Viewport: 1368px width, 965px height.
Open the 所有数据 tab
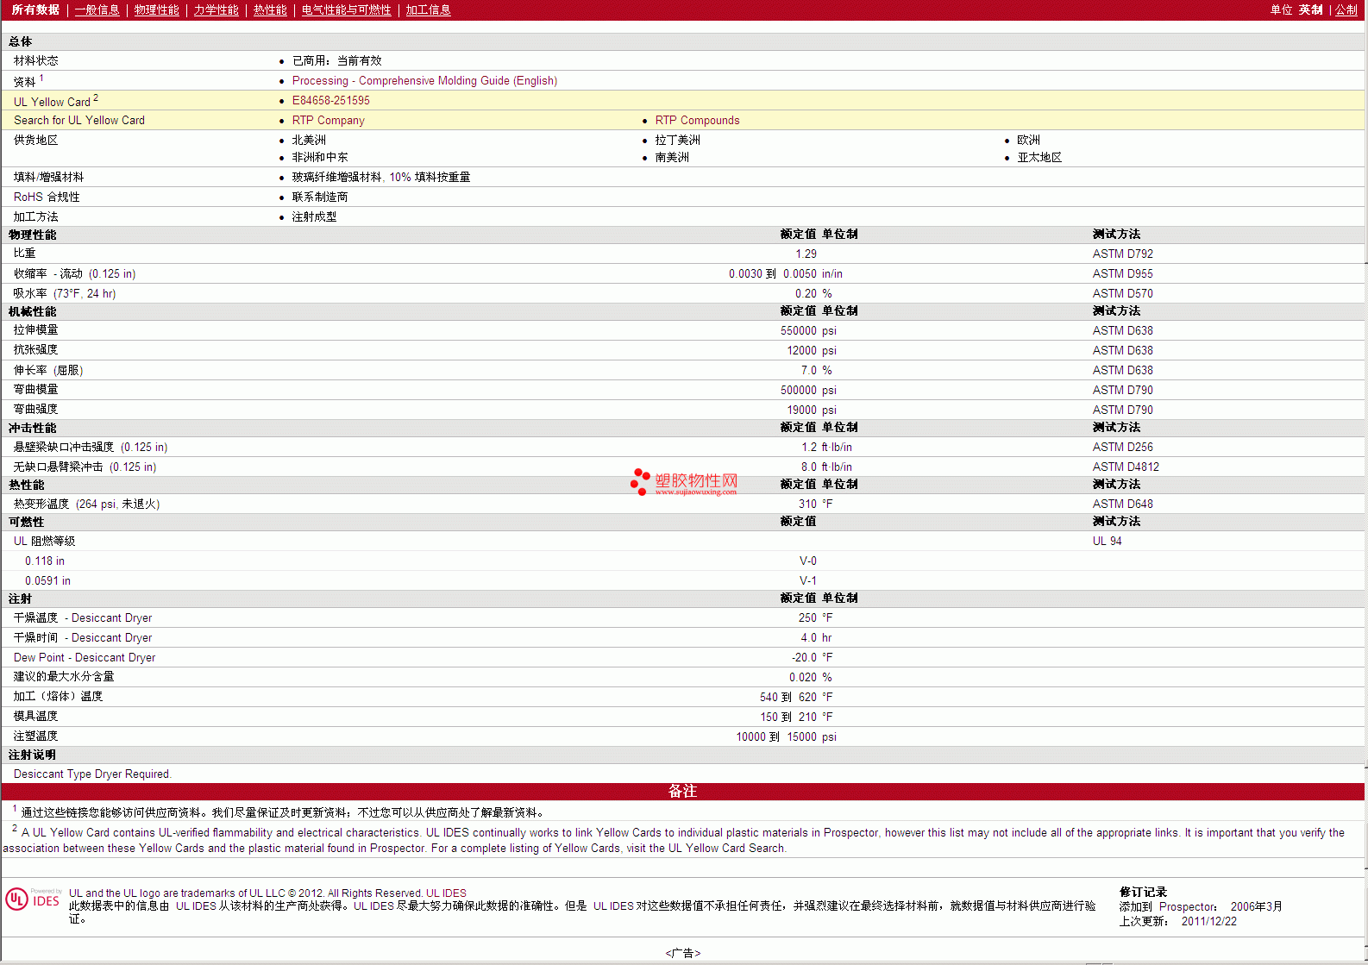click(x=35, y=9)
